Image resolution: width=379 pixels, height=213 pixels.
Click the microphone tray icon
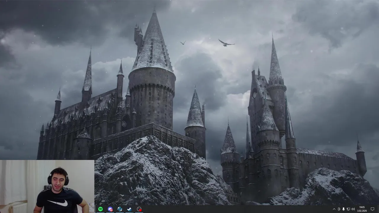click(x=343, y=209)
